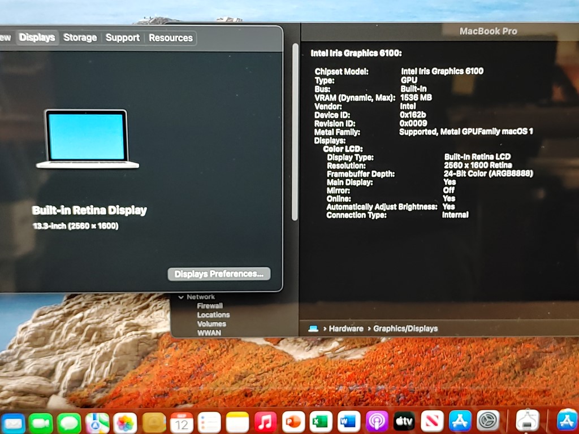Open the Podcasts app
This screenshot has width=579, height=434.
(x=377, y=421)
